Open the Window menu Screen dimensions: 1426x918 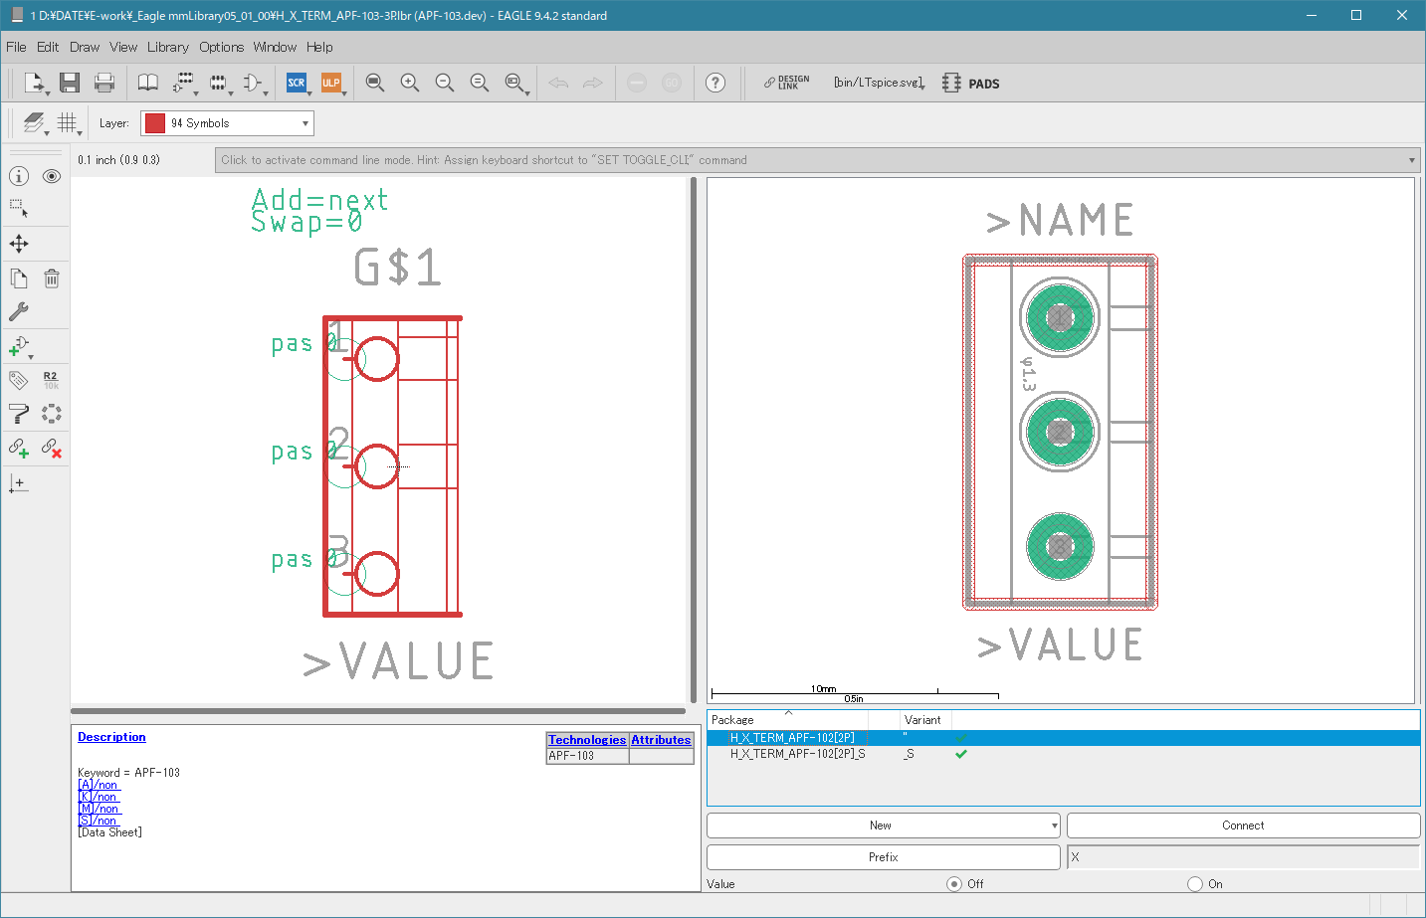[275, 47]
